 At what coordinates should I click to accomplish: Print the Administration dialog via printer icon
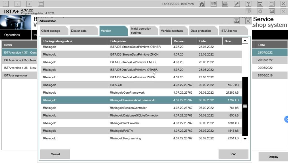[236, 21]
